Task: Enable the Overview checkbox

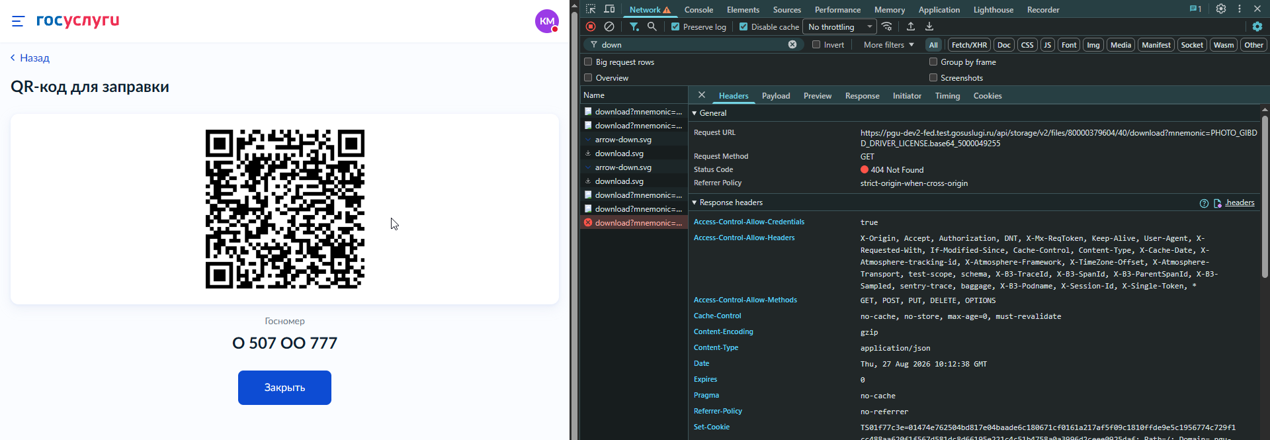Action: point(588,77)
